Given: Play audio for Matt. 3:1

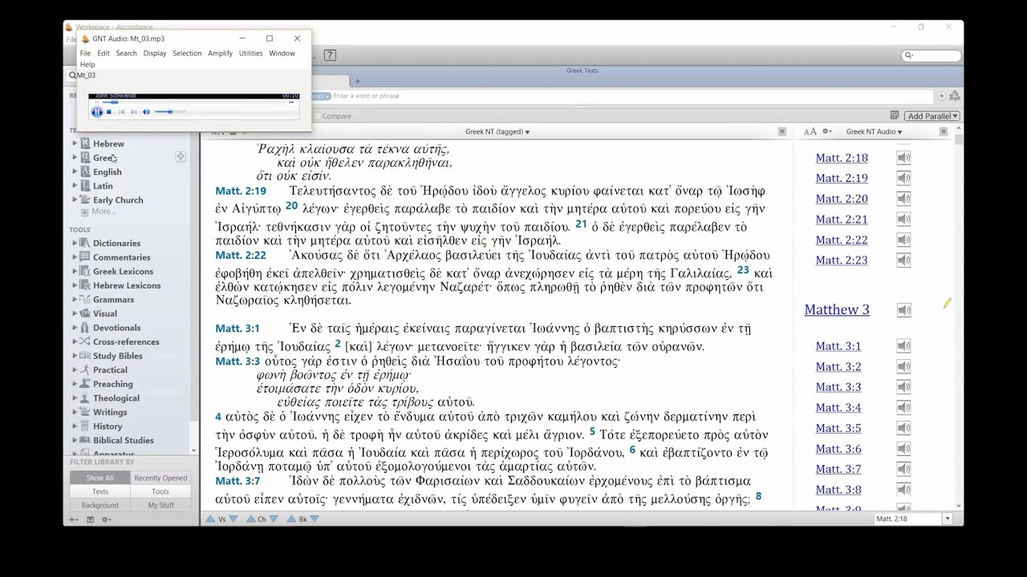Looking at the screenshot, I should click(x=903, y=346).
